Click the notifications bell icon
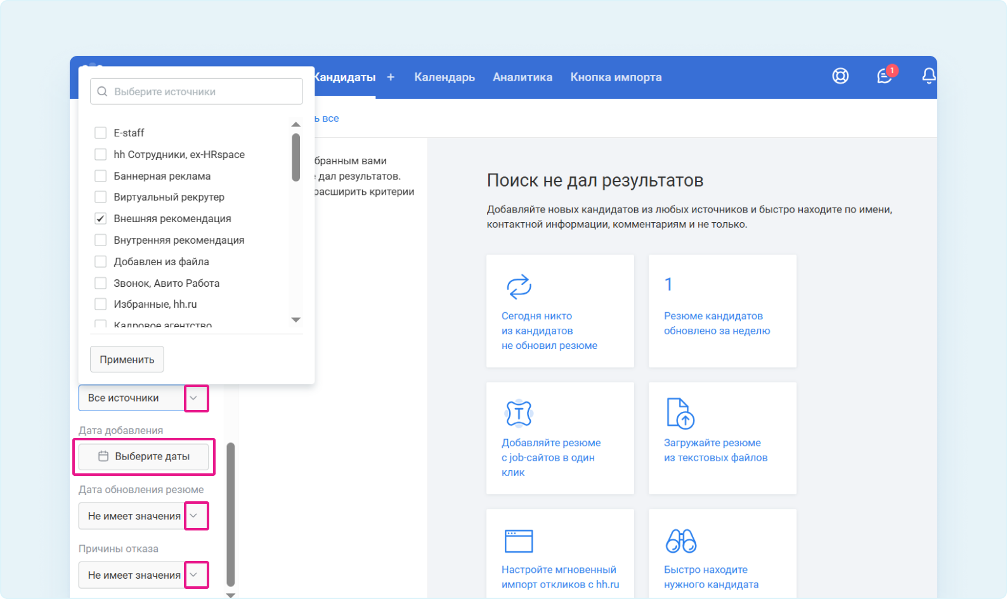Screen dimensions: 1007x599 coord(928,76)
